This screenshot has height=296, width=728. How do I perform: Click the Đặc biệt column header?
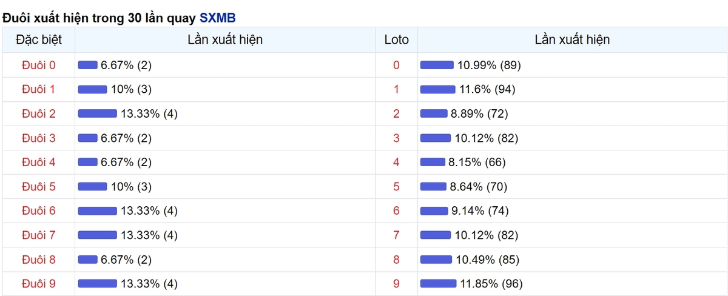tap(38, 40)
